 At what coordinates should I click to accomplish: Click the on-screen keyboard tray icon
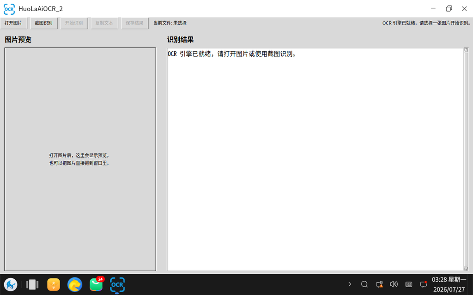tap(409, 284)
